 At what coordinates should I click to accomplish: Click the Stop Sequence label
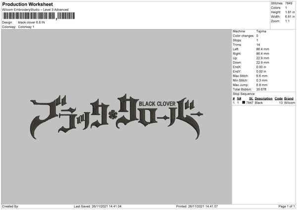point(244,94)
